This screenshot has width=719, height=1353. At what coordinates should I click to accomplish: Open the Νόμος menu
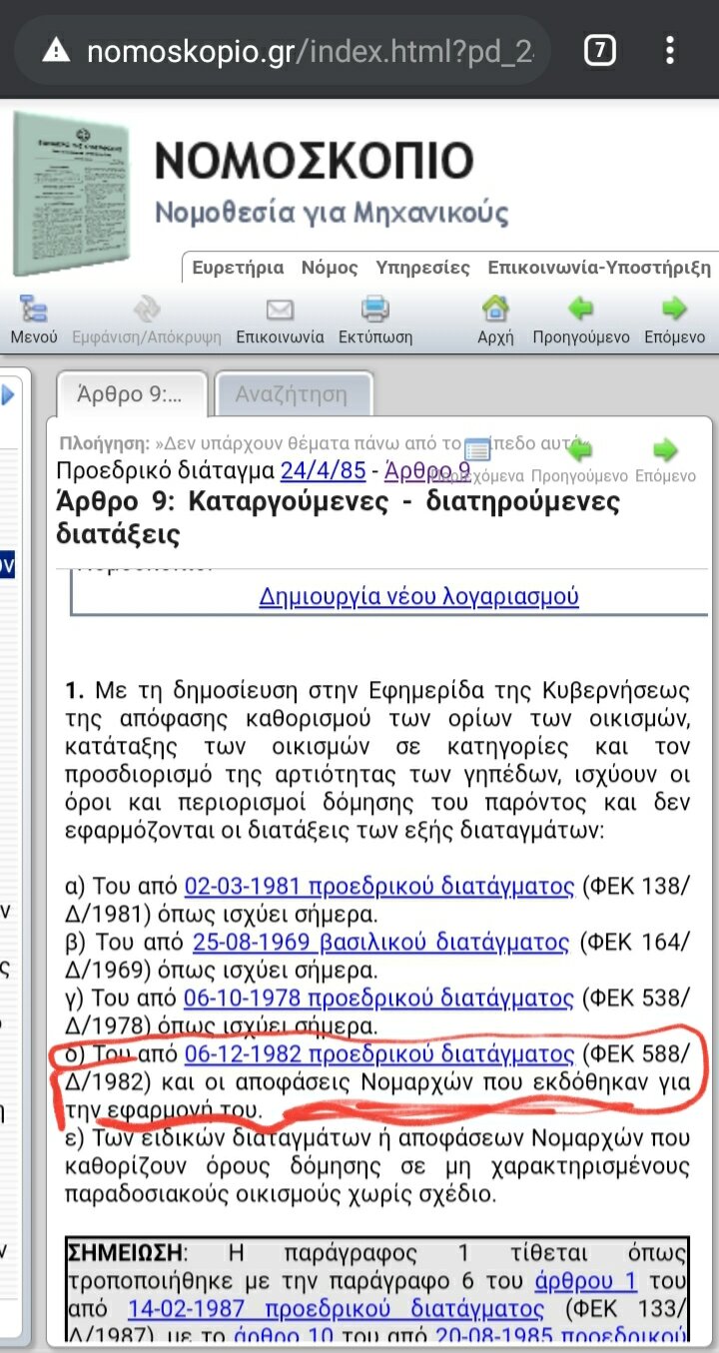(x=330, y=268)
